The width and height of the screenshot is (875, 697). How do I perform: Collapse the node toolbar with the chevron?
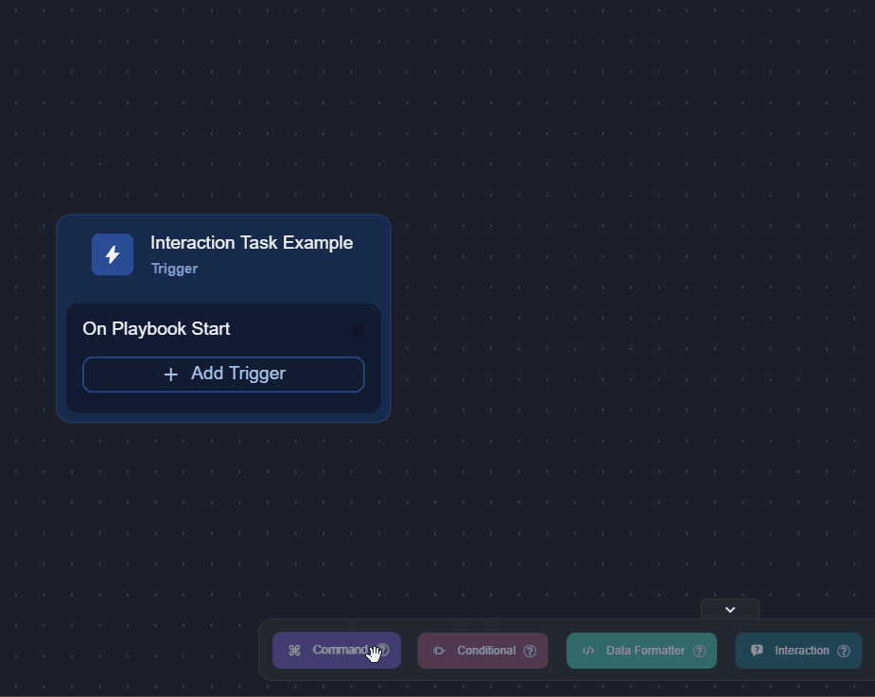coord(729,610)
